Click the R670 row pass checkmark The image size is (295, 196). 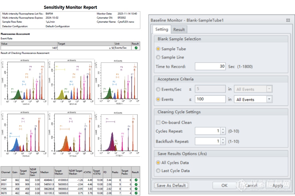tap(136, 193)
